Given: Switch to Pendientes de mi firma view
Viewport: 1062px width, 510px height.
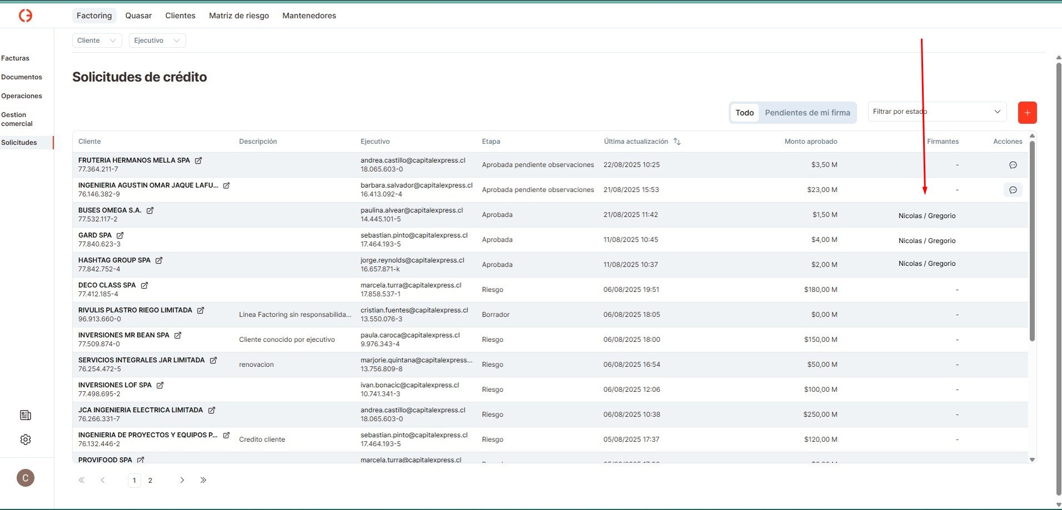Looking at the screenshot, I should coord(807,113).
